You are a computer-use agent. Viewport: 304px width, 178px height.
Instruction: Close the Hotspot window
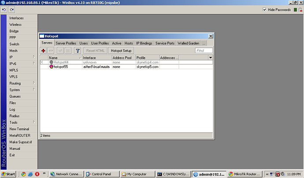pos(211,36)
